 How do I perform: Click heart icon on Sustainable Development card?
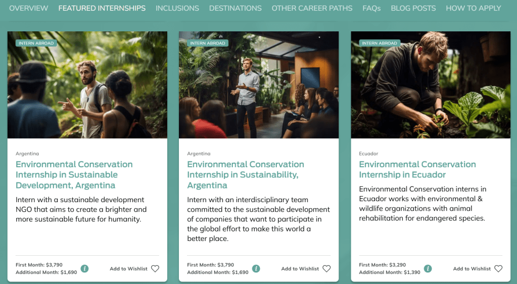pos(155,269)
